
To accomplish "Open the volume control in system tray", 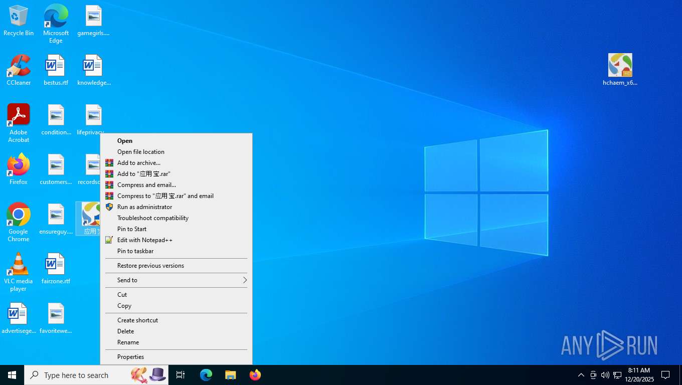I will coord(605,375).
